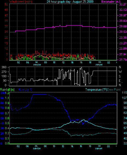Click the "24 hour graph day : August 25 2009" heading
Screen dimensions: 127x155
pos(70,2)
